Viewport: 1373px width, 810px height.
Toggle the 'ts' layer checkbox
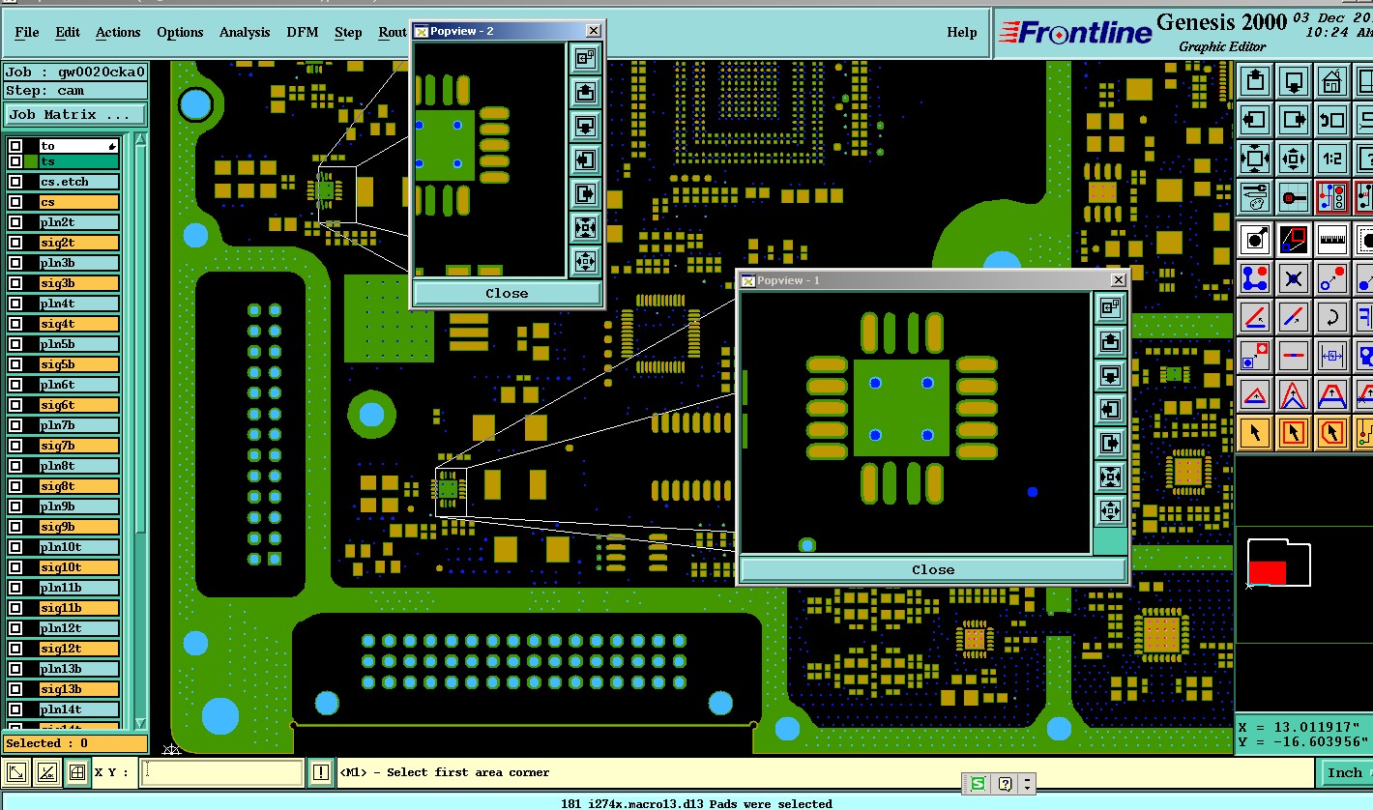pos(15,161)
